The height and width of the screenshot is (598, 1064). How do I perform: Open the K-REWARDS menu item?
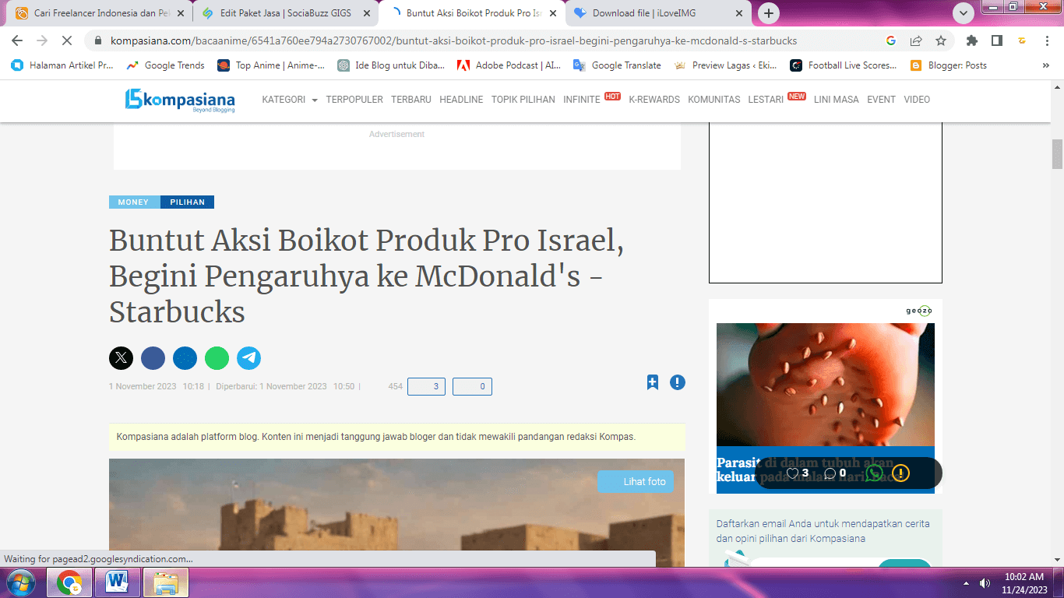pos(654,100)
